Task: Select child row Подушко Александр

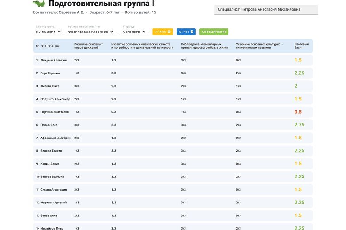Action: pos(173,99)
